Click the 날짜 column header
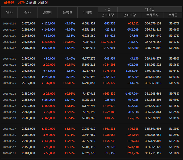The width and height of the screenshot is (183, 160). click(x=9, y=12)
